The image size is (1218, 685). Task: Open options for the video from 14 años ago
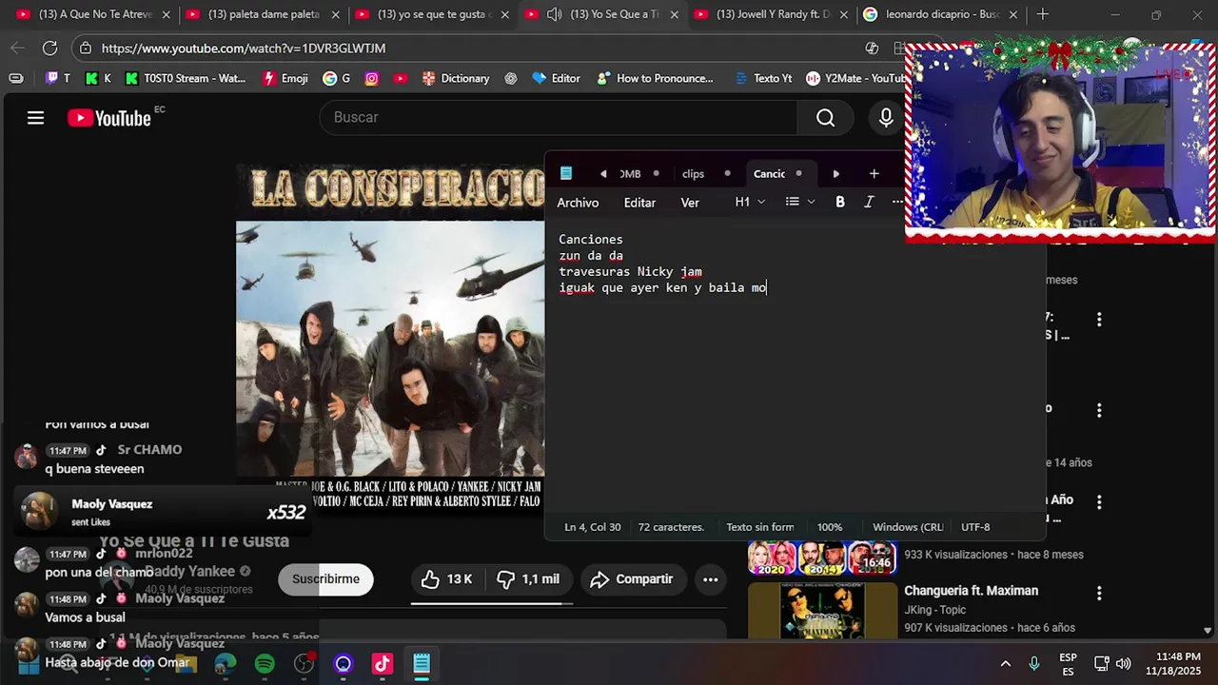[x=1099, y=411]
